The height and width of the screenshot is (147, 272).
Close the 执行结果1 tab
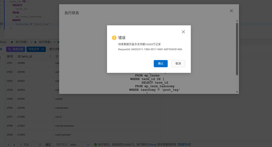click(x=31, y=42)
